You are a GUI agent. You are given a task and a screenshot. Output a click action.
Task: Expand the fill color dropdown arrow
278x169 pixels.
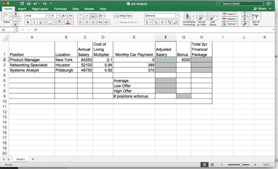coord(63,22)
